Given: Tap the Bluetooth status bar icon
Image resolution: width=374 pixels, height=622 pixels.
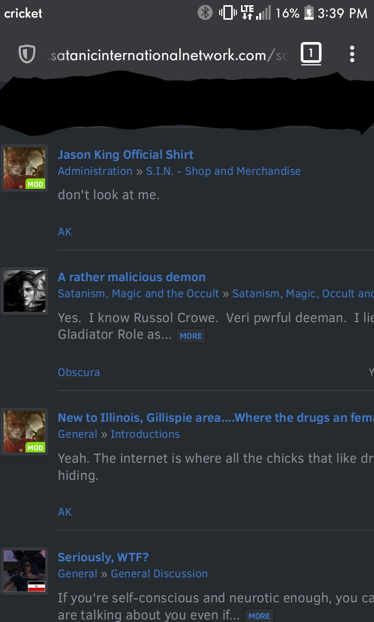Looking at the screenshot, I should point(205,13).
